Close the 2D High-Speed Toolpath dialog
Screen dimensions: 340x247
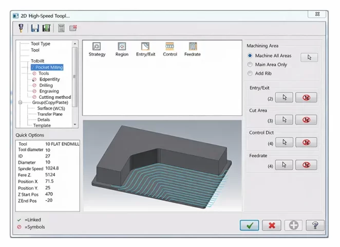[317, 14]
